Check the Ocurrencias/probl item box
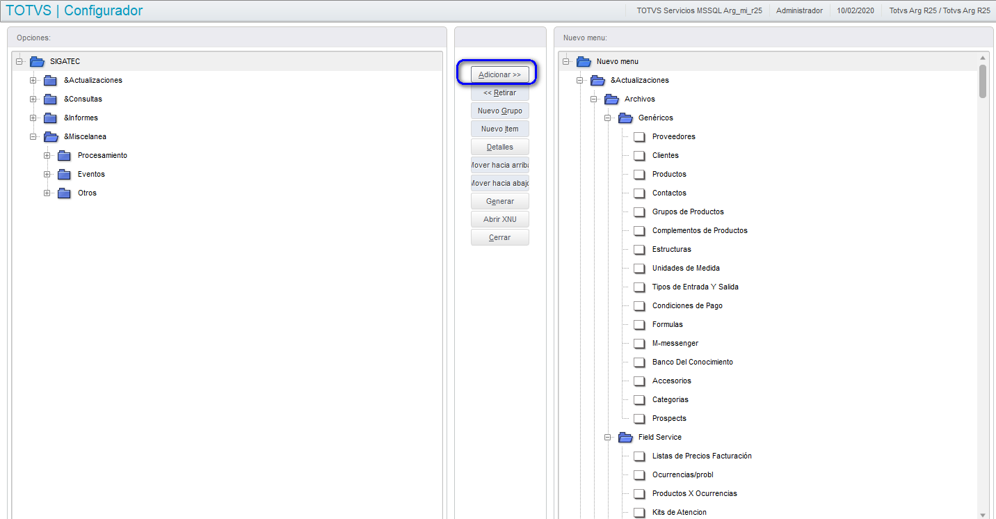Screen dimensions: 996x519 [x=639, y=475]
